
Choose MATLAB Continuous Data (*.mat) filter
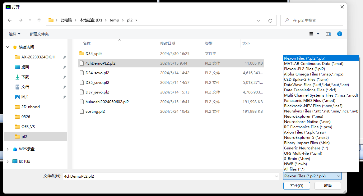point(321,64)
